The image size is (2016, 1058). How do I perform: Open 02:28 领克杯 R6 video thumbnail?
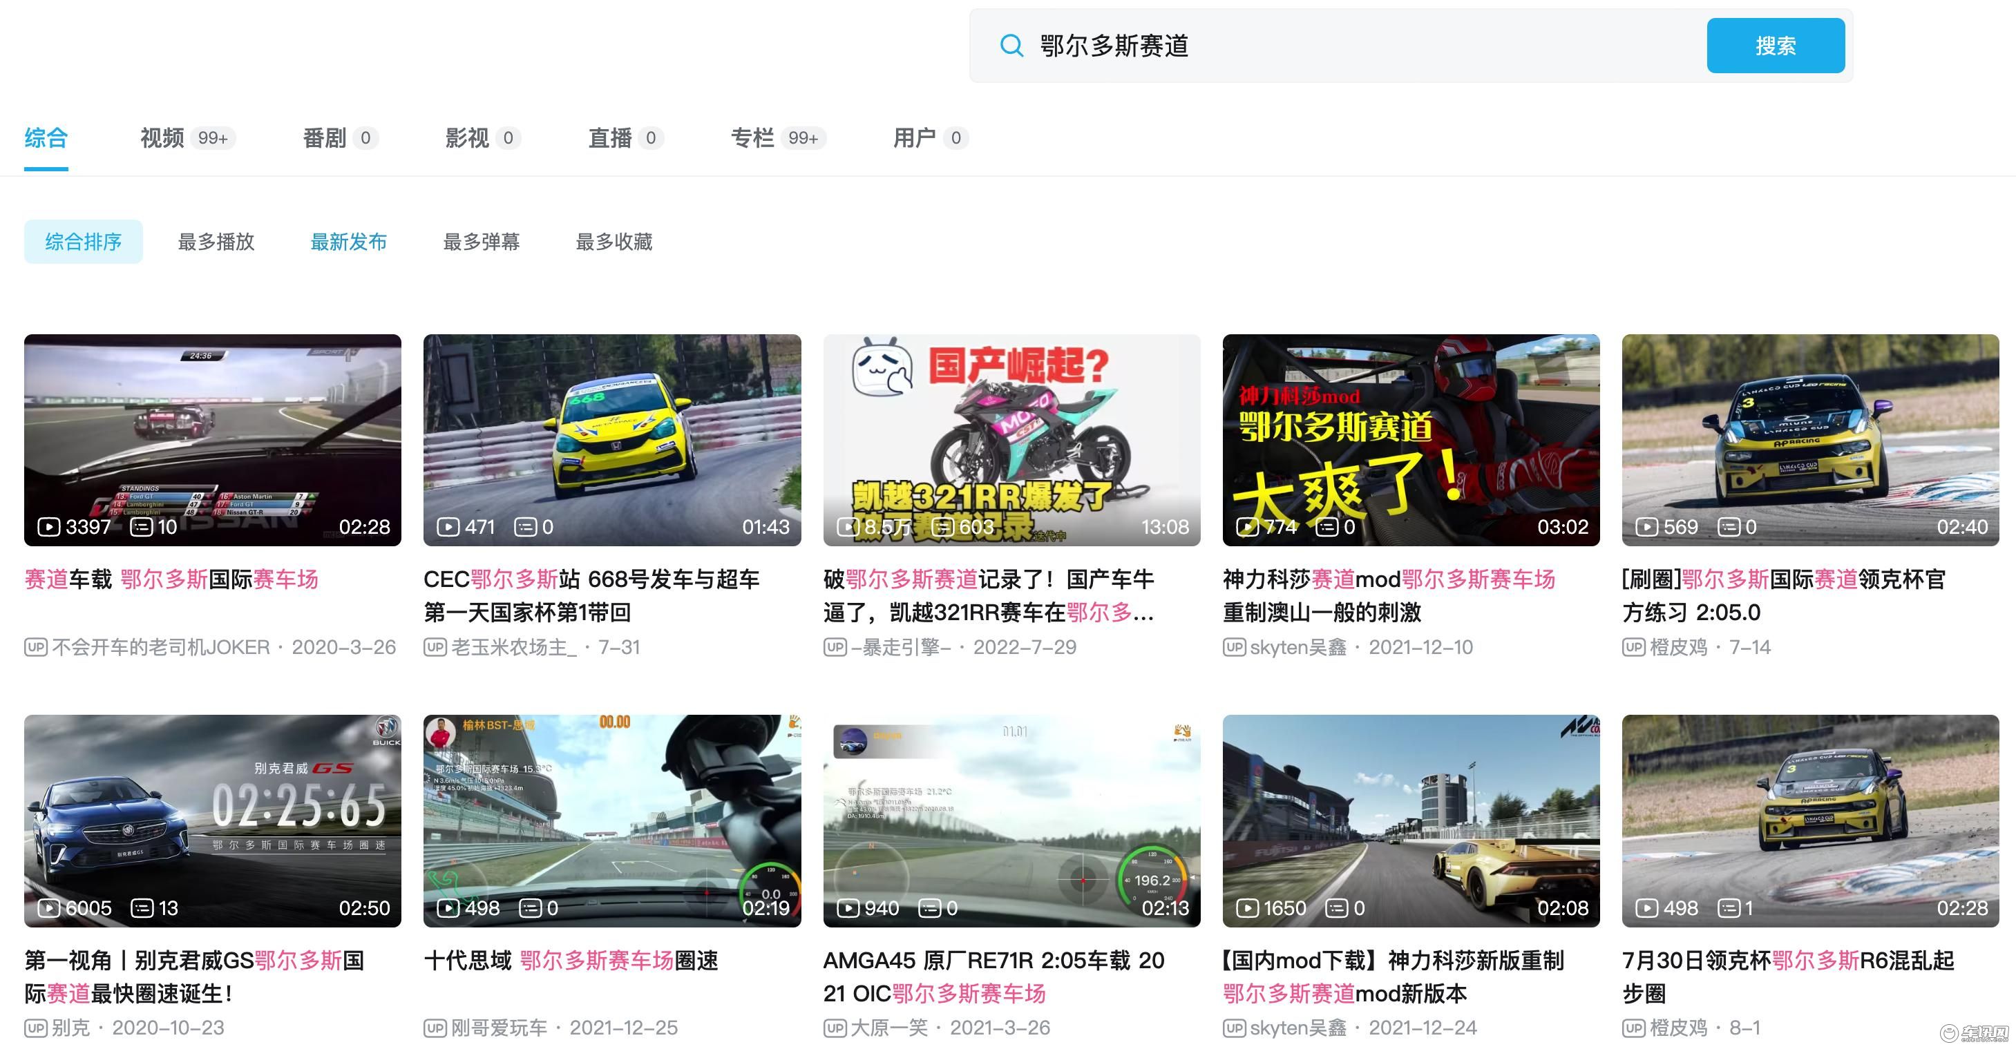pyautogui.click(x=1810, y=821)
